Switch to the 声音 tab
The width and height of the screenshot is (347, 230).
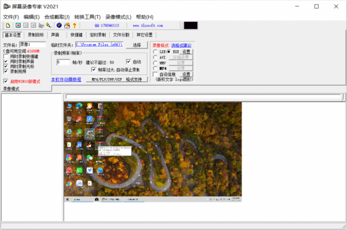click(x=55, y=35)
